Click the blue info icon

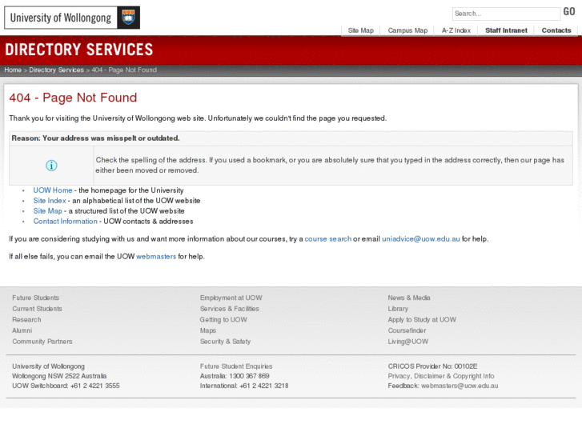(x=51, y=166)
